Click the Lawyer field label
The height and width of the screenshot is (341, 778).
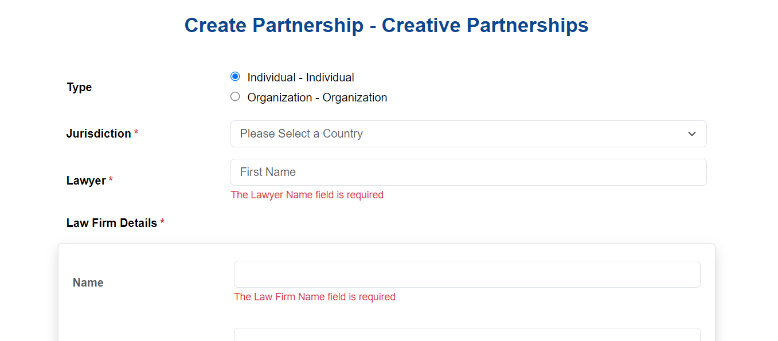86,181
